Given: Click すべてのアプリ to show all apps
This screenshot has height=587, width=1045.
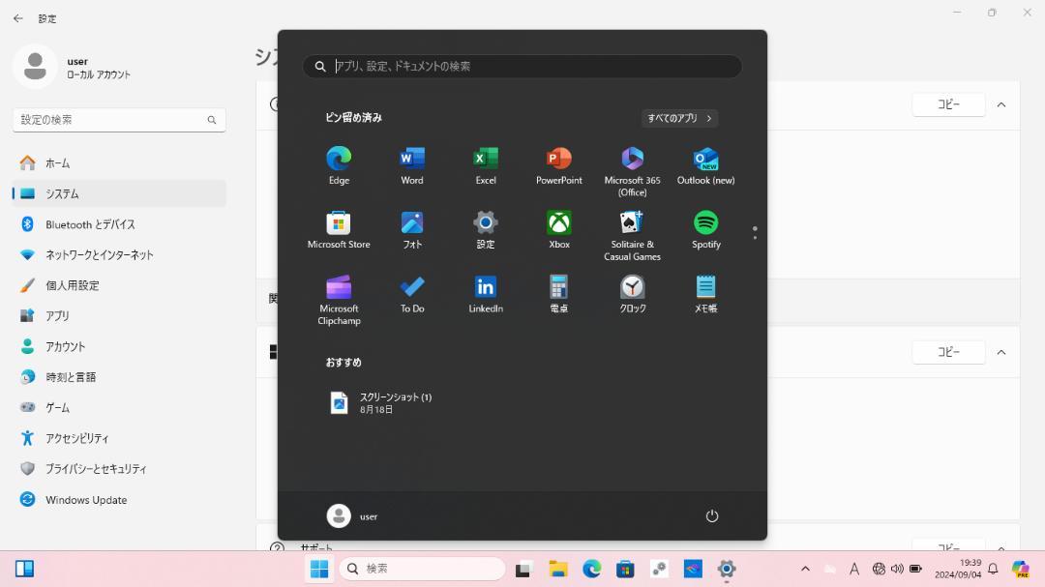Looking at the screenshot, I should pos(679,118).
